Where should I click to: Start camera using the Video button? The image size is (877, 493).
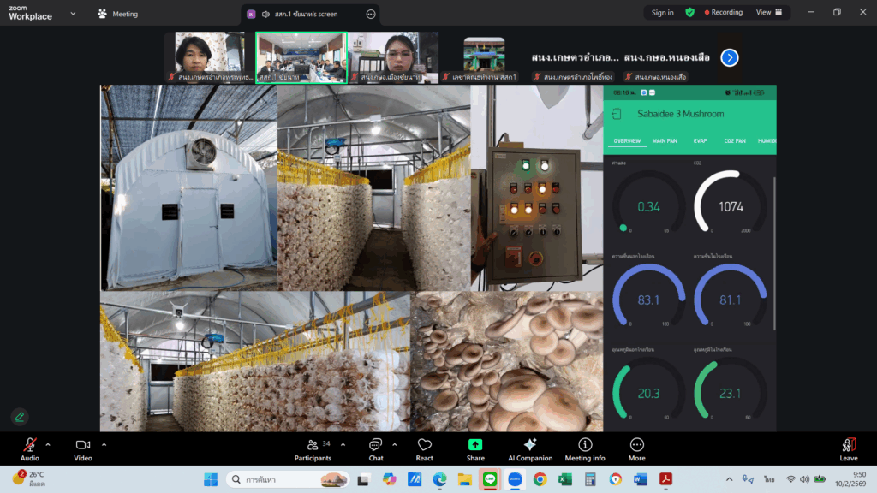[83, 445]
